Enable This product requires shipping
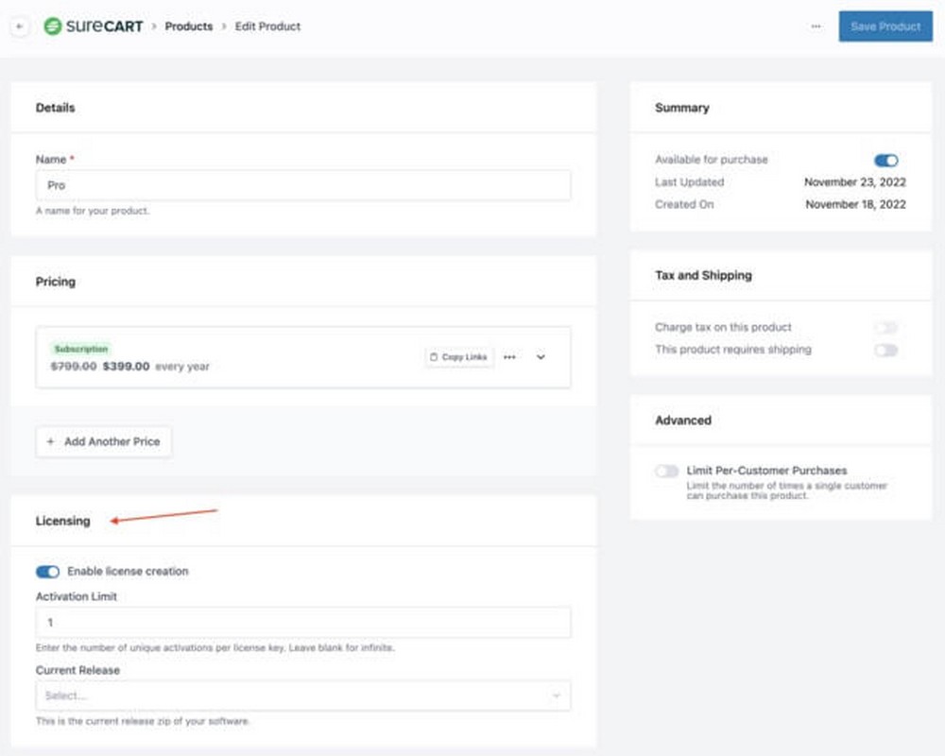Image resolution: width=945 pixels, height=756 pixels. pyautogui.click(x=885, y=350)
